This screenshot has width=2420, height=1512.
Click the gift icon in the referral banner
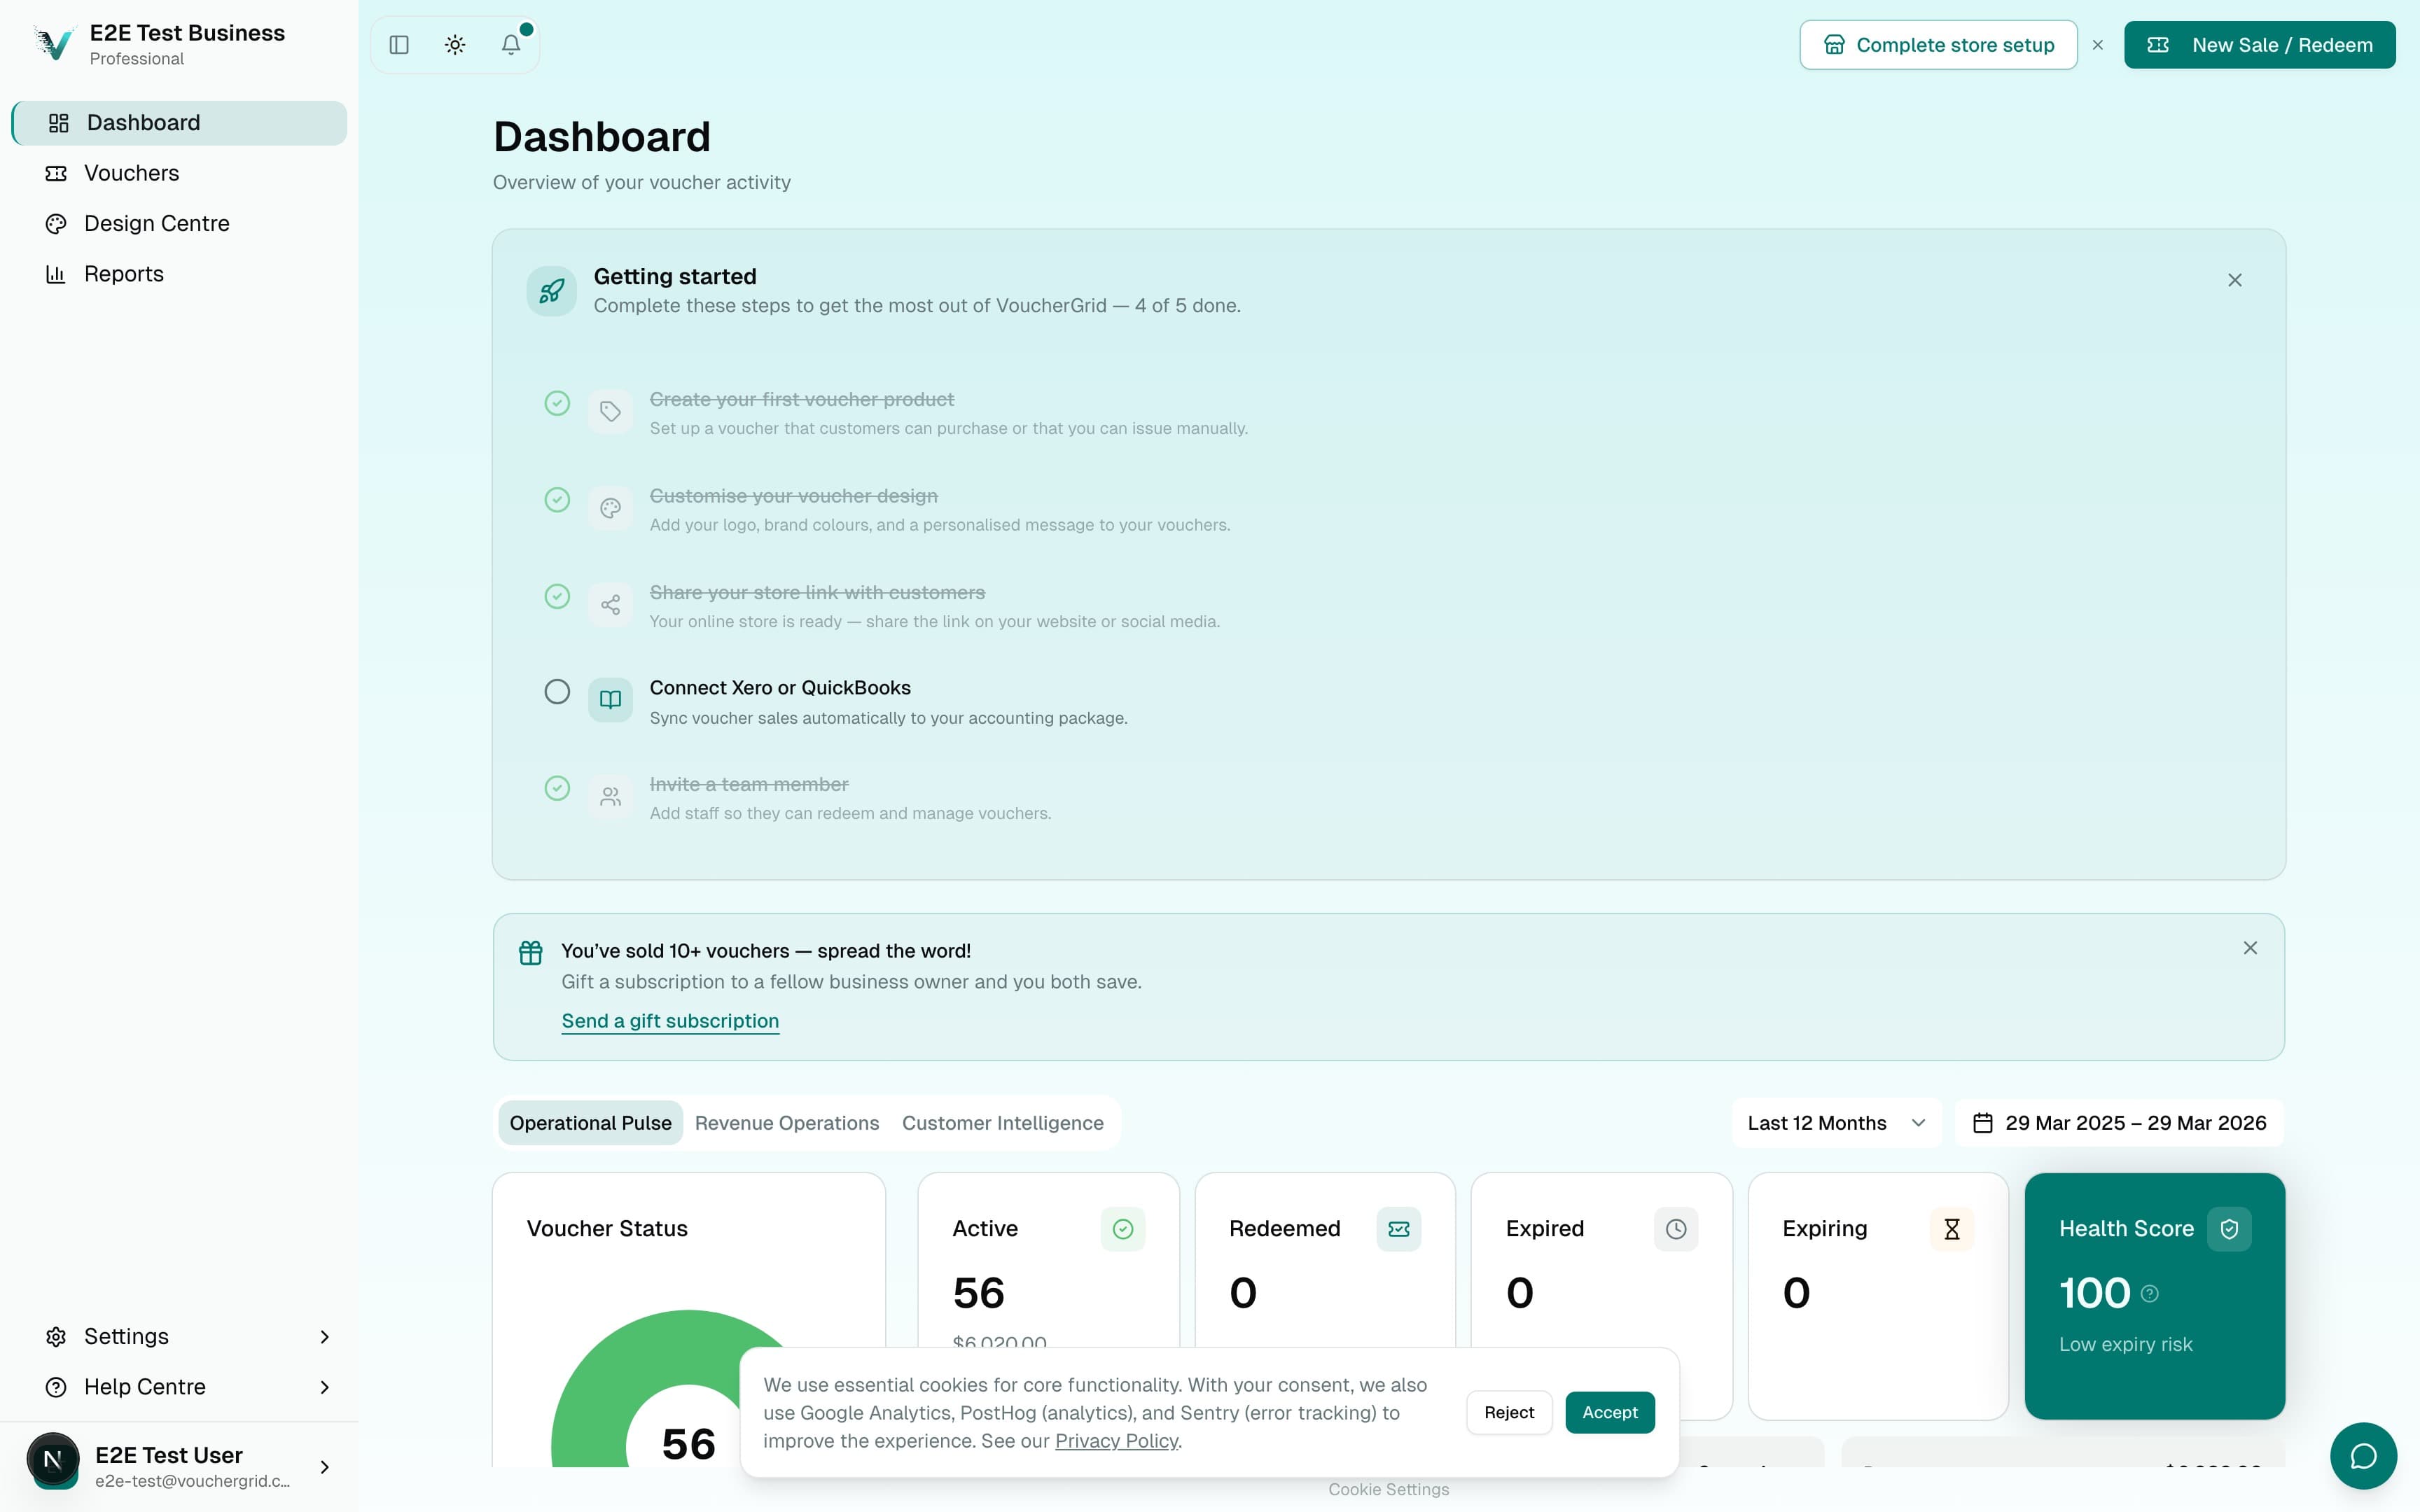coord(531,953)
